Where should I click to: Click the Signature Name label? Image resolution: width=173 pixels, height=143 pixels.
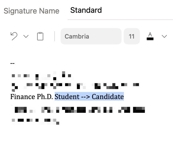coord(31,11)
